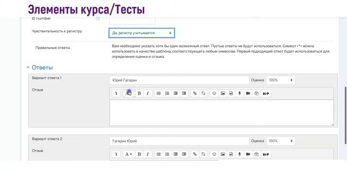The image size is (347, 195).
Task: Click the page vertical scrollbar
Action: pyautogui.click(x=345, y=115)
